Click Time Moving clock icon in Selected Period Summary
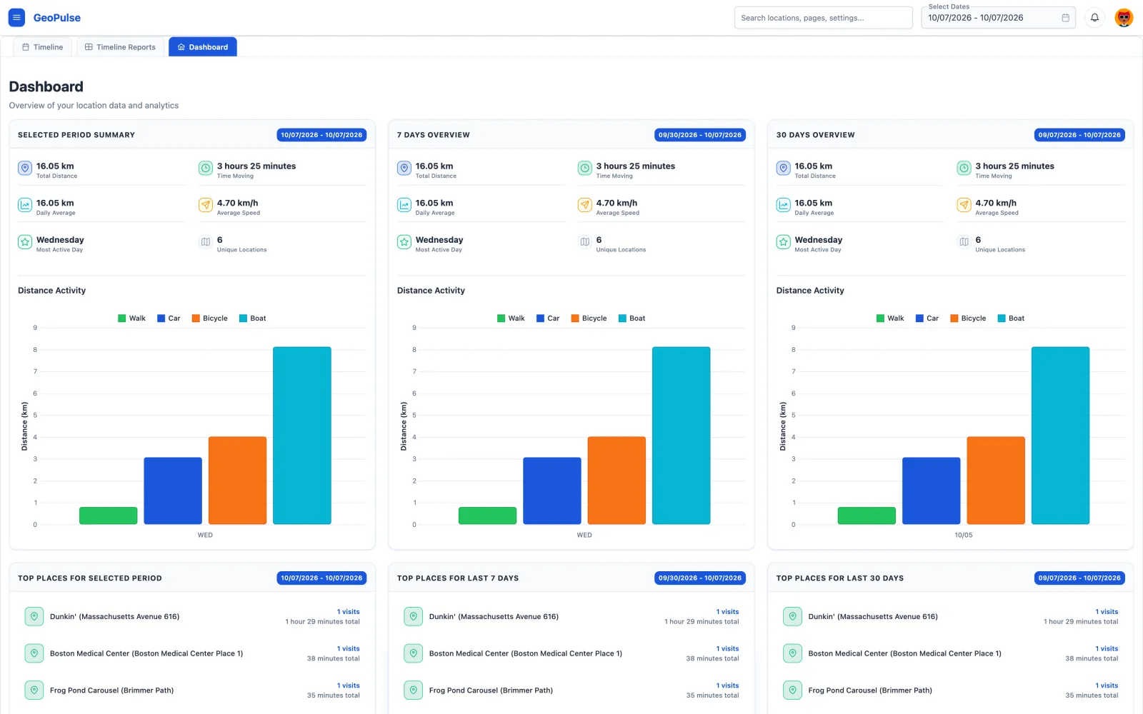This screenshot has width=1143, height=714. (206, 169)
